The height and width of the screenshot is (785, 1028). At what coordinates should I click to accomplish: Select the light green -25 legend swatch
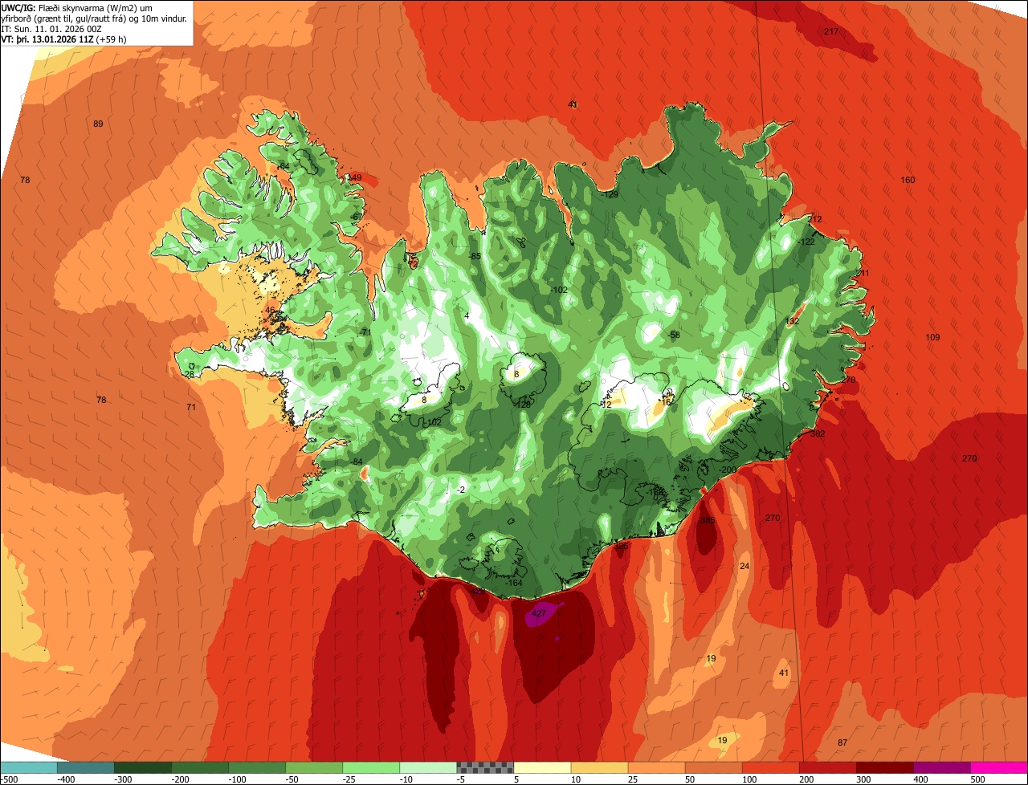tap(371, 767)
